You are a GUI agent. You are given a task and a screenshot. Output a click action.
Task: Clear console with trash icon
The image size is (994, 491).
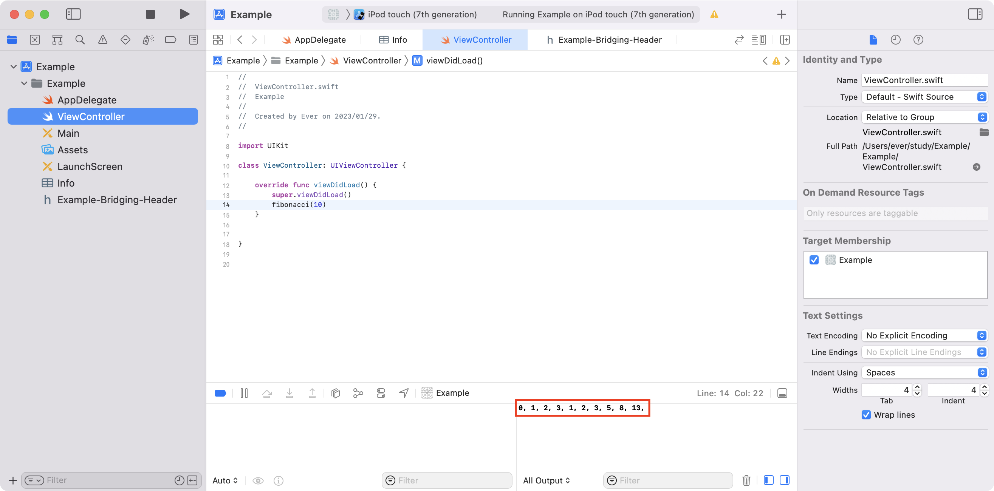pos(746,480)
